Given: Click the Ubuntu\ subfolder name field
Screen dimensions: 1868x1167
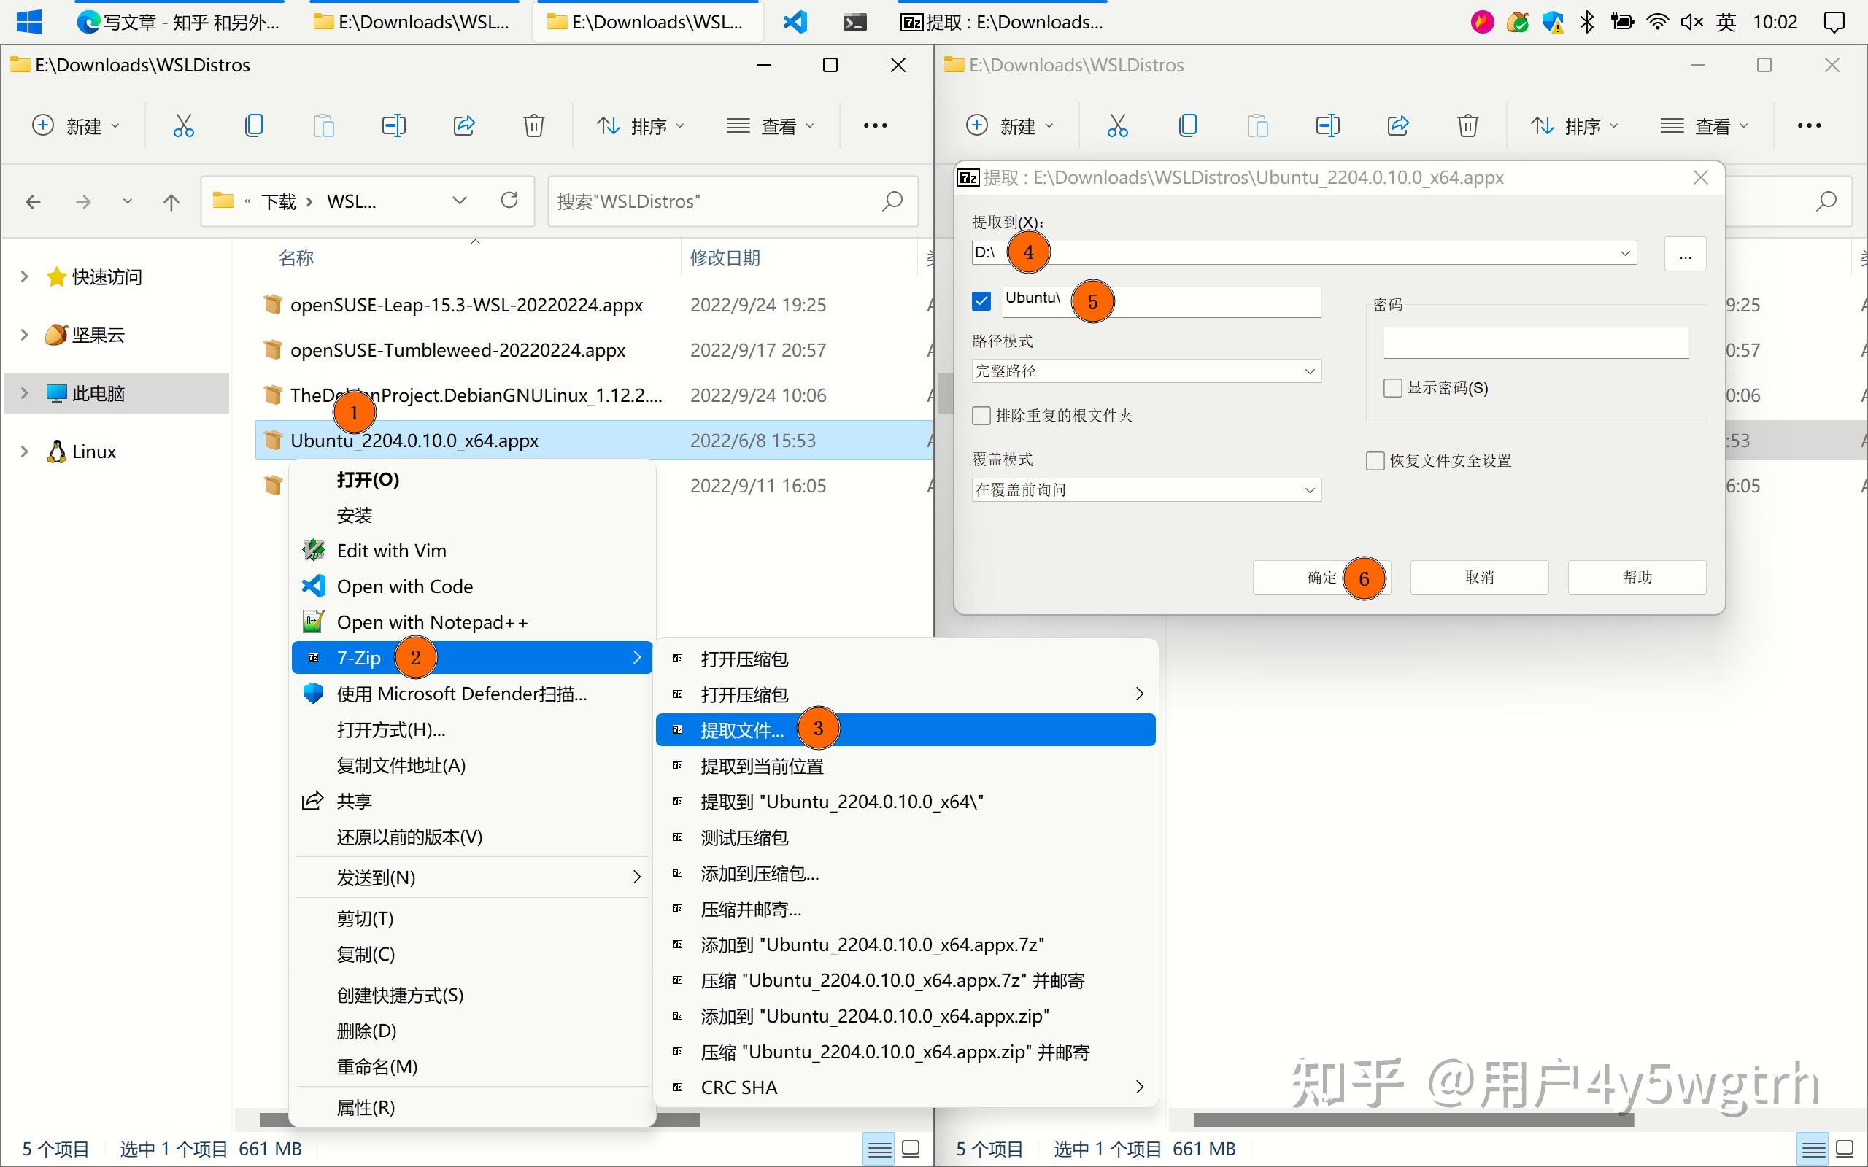Looking at the screenshot, I should 1162,301.
